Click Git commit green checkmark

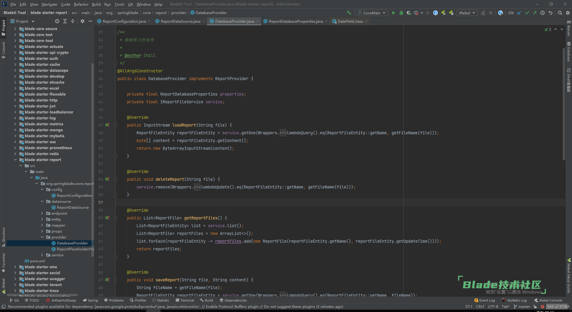[527, 13]
